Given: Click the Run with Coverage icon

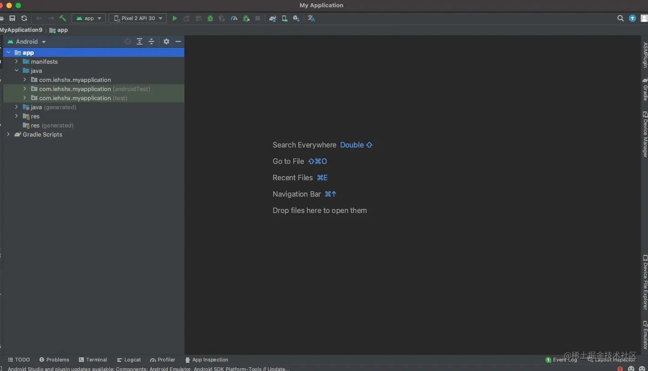Looking at the screenshot, I should [222, 18].
